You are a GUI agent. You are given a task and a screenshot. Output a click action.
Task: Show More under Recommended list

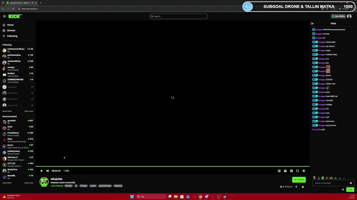7,183
